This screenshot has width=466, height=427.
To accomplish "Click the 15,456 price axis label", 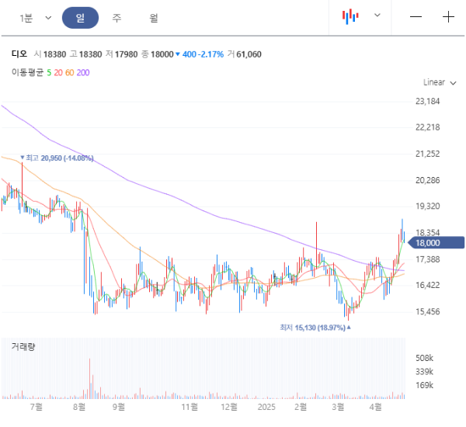I will 427,311.
